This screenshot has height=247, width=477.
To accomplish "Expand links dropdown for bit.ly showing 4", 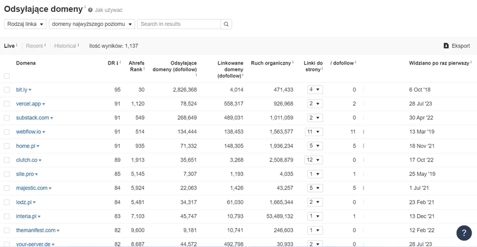I will pos(315,90).
